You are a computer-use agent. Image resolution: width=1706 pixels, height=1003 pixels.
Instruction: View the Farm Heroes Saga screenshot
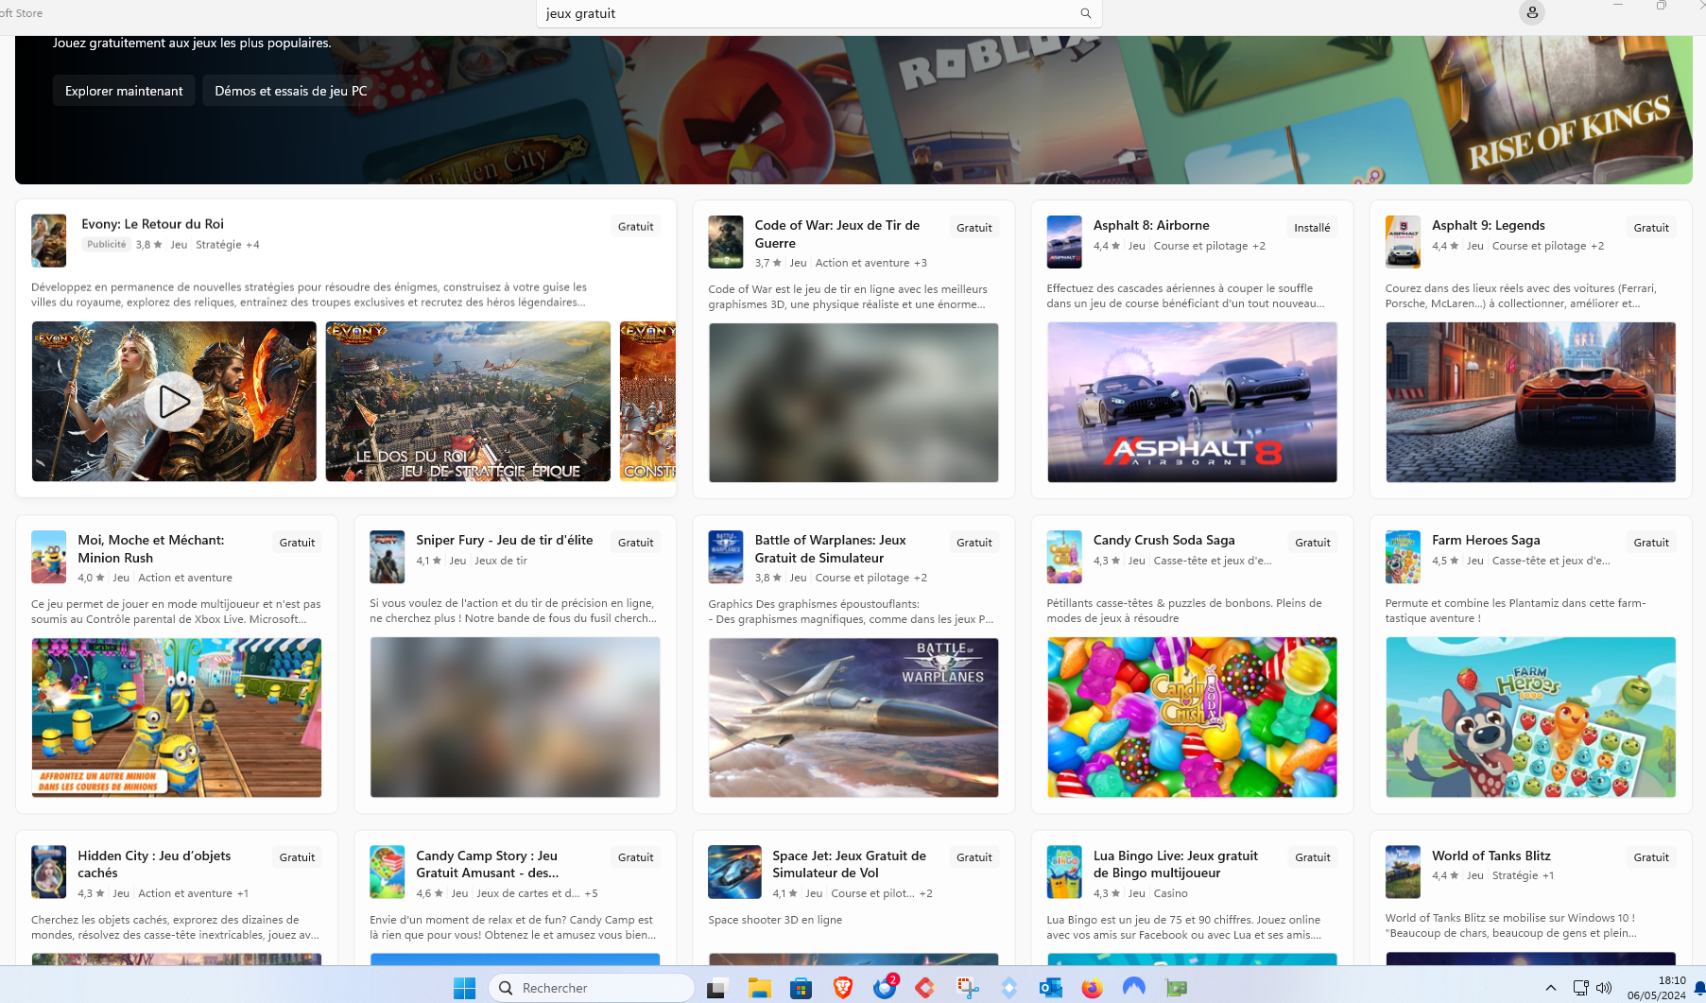click(1530, 718)
